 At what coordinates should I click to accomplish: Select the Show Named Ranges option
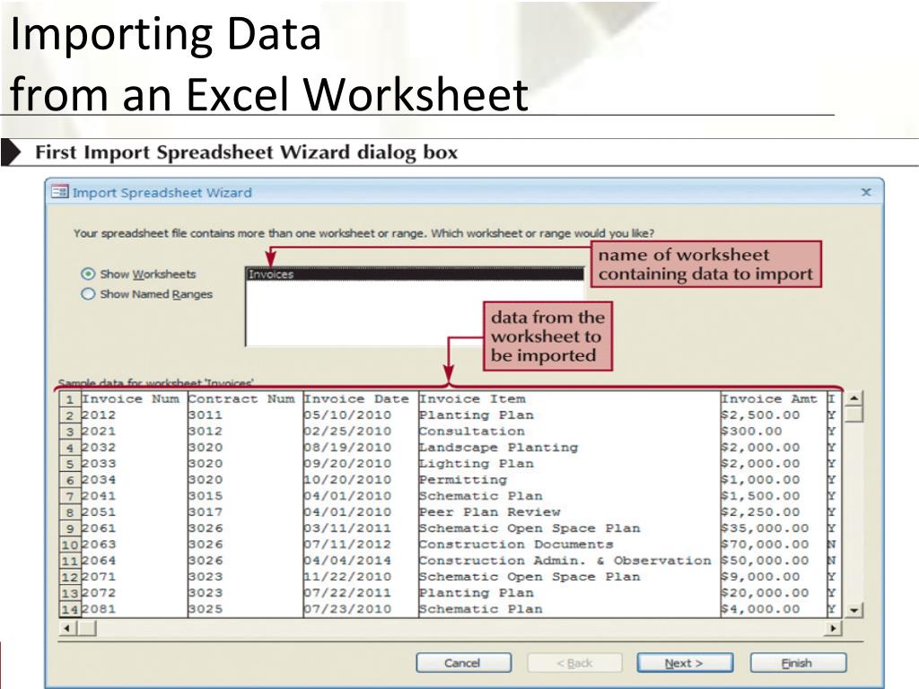coord(88,294)
